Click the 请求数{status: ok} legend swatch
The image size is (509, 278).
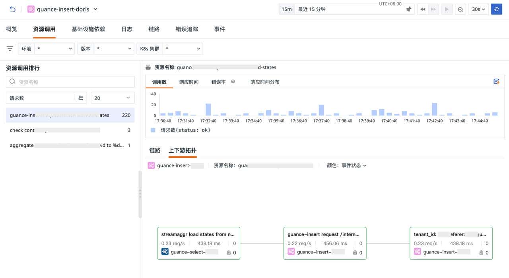tap(153, 130)
